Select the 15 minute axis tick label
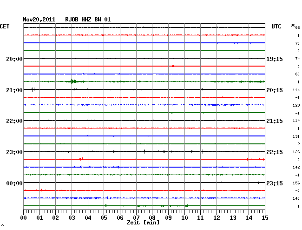The width and height of the screenshot is (302, 230). tap(265, 217)
